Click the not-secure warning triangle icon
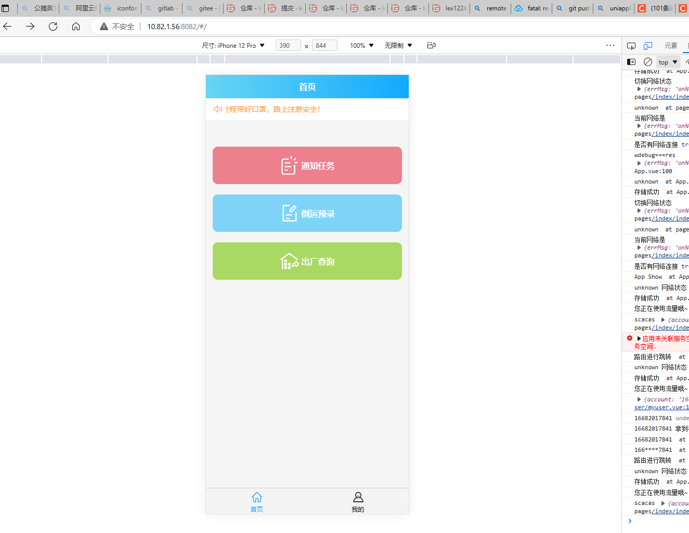 (x=104, y=27)
